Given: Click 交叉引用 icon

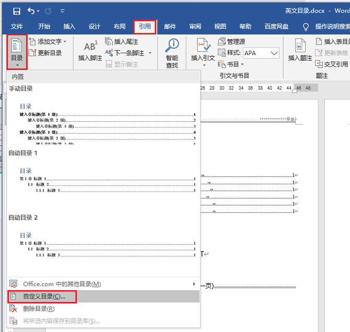Looking at the screenshot, I should point(319,64).
